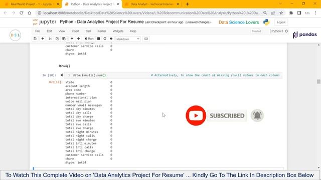
Task: Click the notebook vertical scrollbar thumb
Action: coord(318,81)
